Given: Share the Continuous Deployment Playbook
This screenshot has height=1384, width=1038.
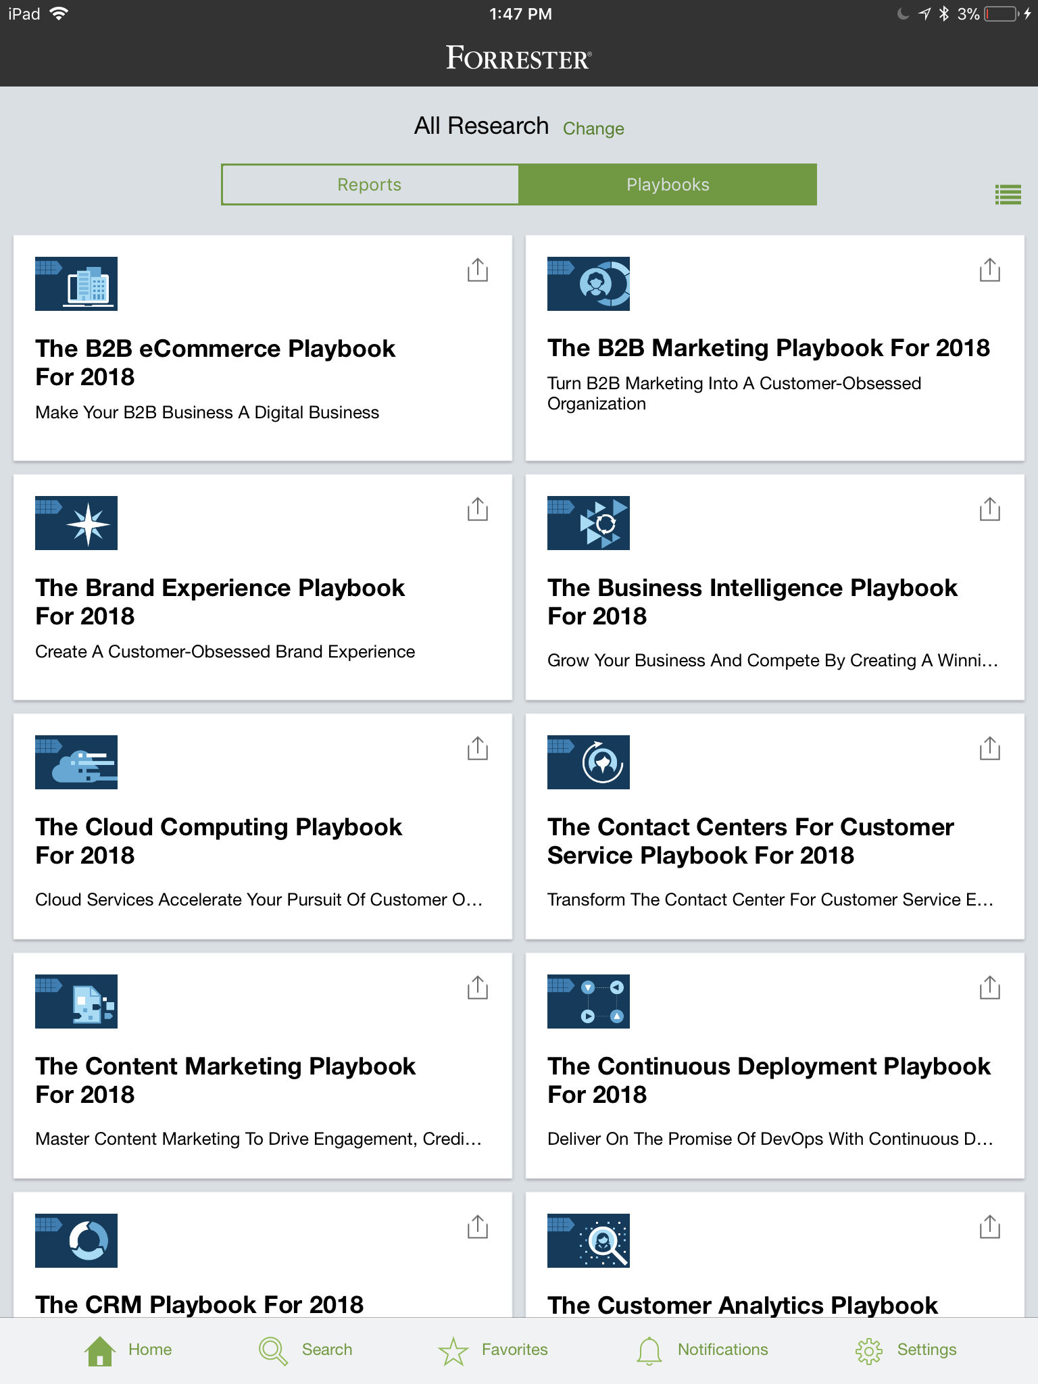Looking at the screenshot, I should pyautogui.click(x=990, y=987).
